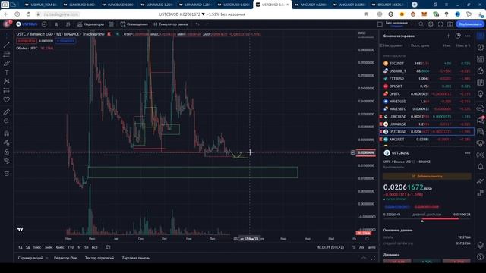Select LUNCBUSD in the watchlist
The image size is (486, 273).
point(427,116)
